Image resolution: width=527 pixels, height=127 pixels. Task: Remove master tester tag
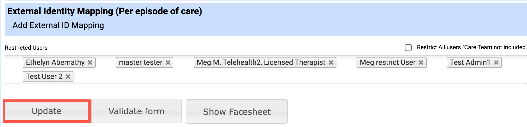(x=168, y=63)
